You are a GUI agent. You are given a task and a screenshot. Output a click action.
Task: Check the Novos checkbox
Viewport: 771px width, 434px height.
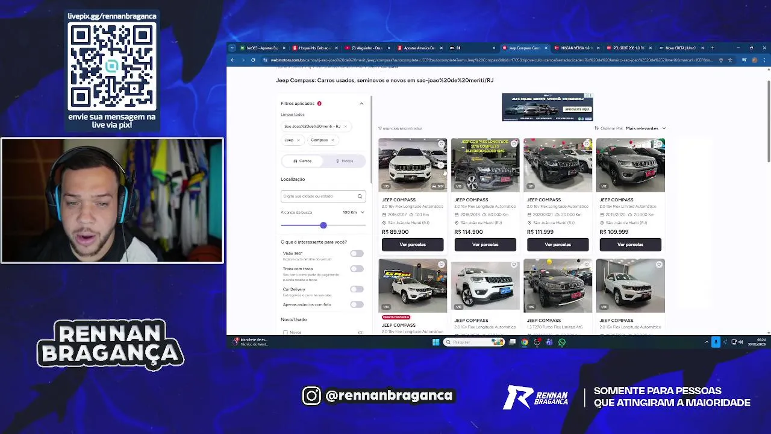pyautogui.click(x=286, y=332)
